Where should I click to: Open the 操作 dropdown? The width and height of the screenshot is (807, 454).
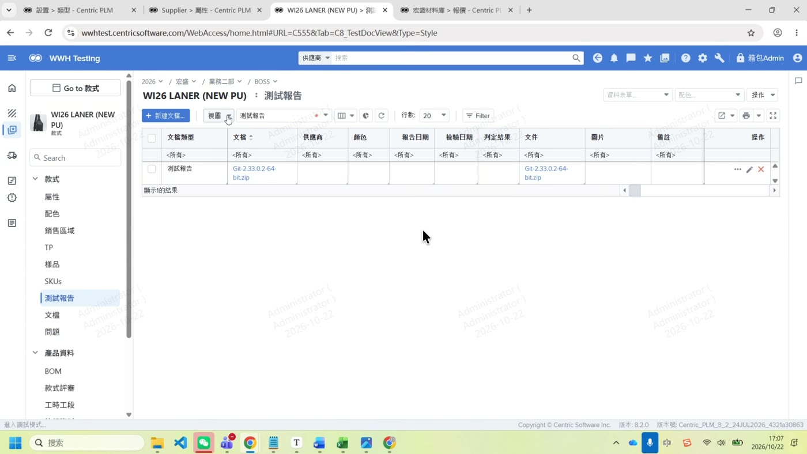pos(762,95)
